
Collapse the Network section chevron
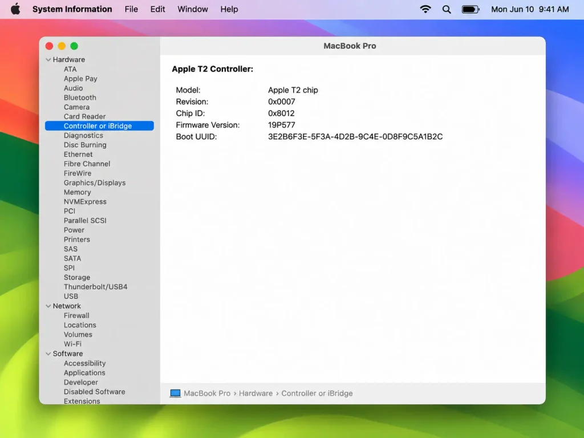pyautogui.click(x=48, y=306)
